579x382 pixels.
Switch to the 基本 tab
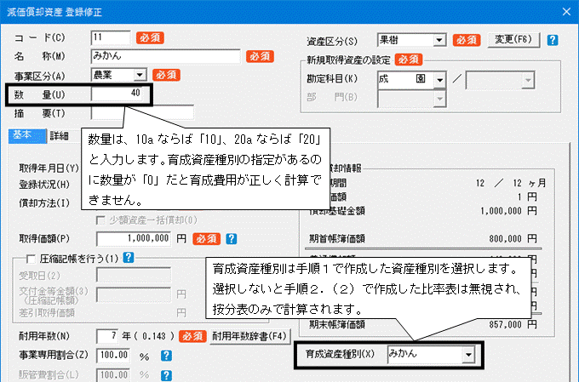click(26, 135)
